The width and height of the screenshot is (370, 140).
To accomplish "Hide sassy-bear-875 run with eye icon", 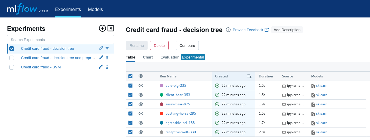I will click(x=141, y=104).
